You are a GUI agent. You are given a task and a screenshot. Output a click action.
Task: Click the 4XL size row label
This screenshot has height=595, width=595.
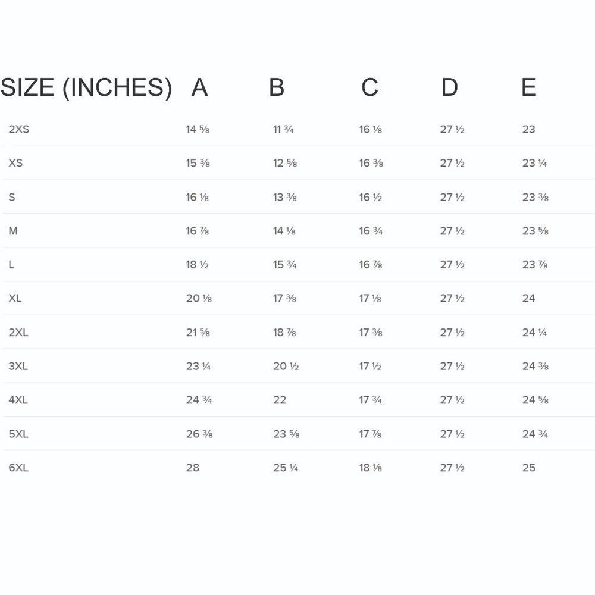[x=18, y=400]
